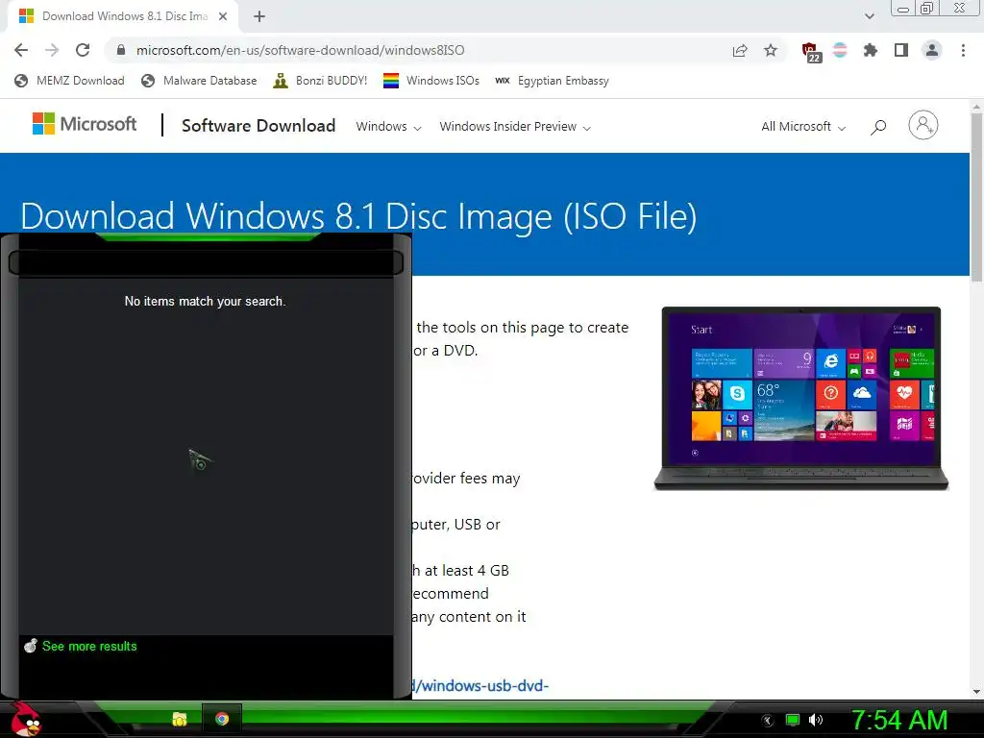Click the browser forward arrow
The width and height of the screenshot is (984, 738).
[52, 50]
